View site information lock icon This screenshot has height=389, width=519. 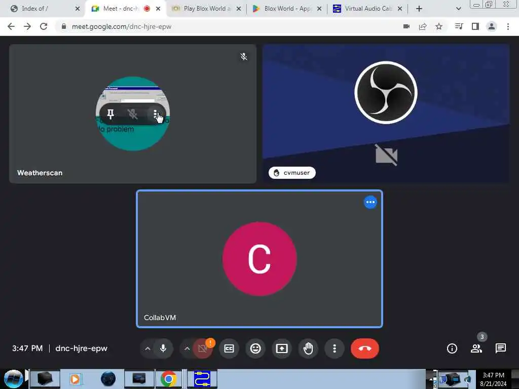(x=64, y=26)
